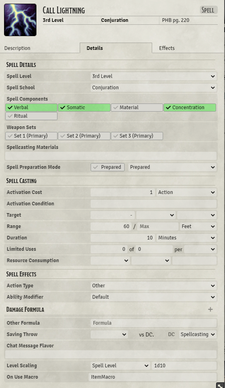Click the resize handle icon at bottom corner
This screenshot has height=388, width=225.
click(220, 385)
